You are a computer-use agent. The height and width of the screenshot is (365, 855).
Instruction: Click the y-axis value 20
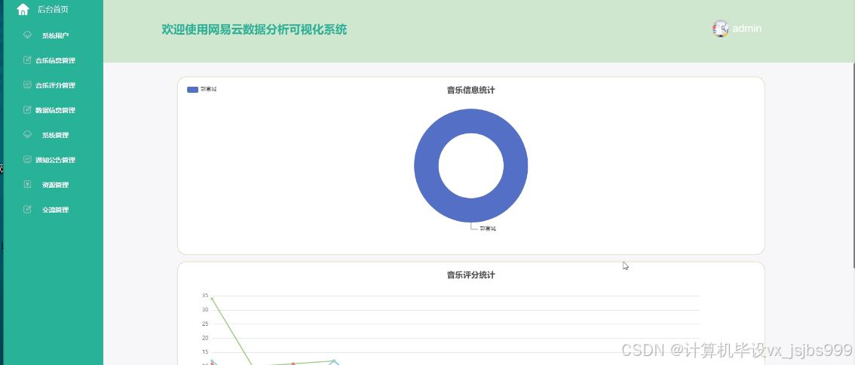(x=205, y=339)
